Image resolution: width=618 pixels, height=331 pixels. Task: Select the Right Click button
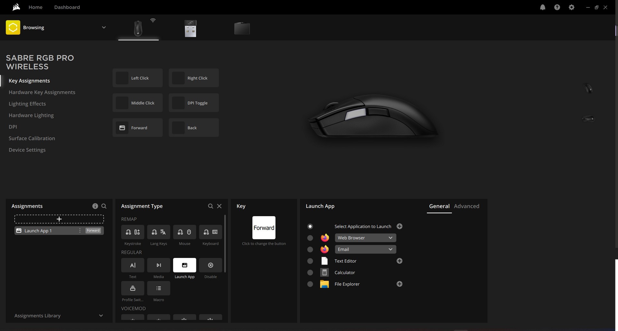point(194,78)
